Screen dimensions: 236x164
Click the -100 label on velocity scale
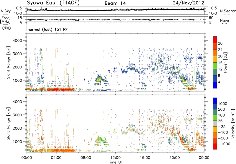click(x=223, y=132)
